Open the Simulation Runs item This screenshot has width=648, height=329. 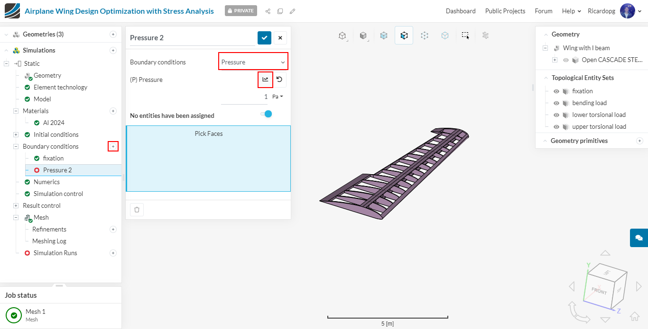point(55,253)
